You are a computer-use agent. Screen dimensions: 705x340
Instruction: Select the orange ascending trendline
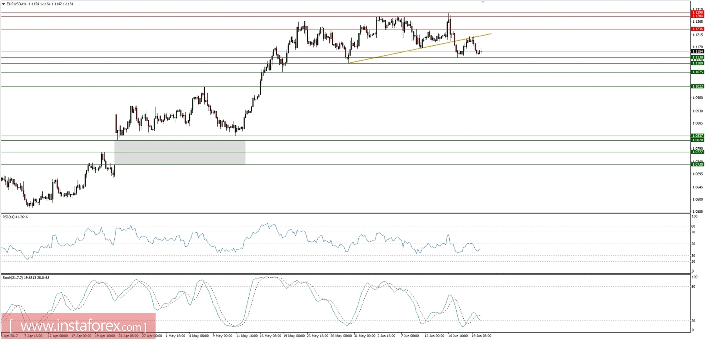point(419,48)
